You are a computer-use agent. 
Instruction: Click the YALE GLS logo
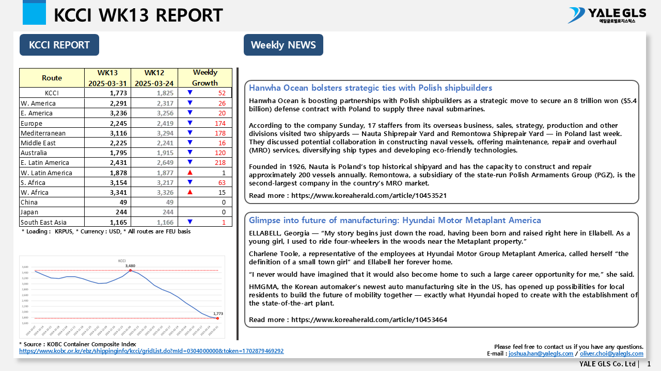[x=606, y=15]
